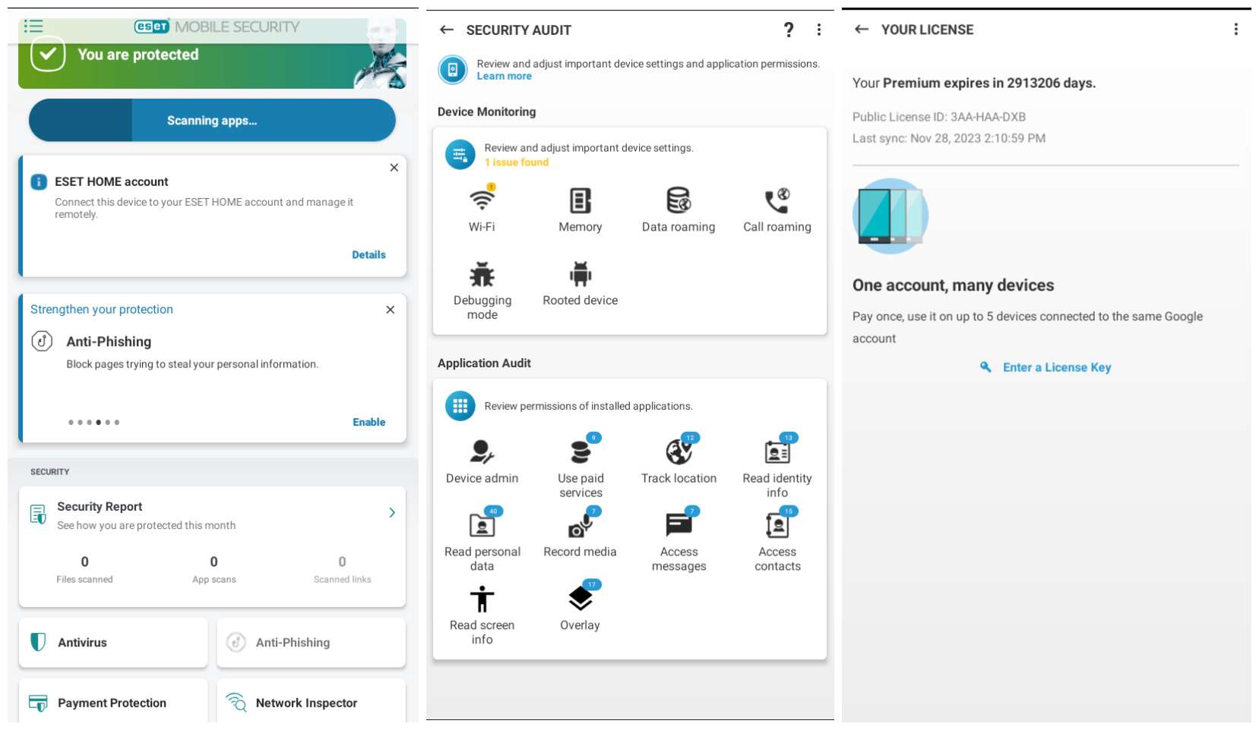
Task: Click the ESET HOME account info icon
Action: (x=39, y=182)
